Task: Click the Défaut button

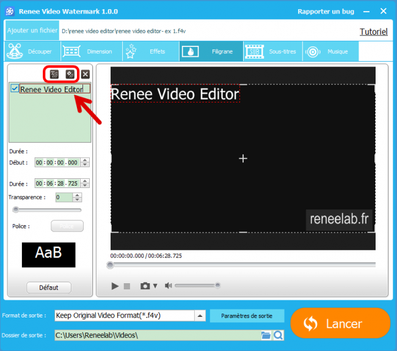Action: coord(49,288)
